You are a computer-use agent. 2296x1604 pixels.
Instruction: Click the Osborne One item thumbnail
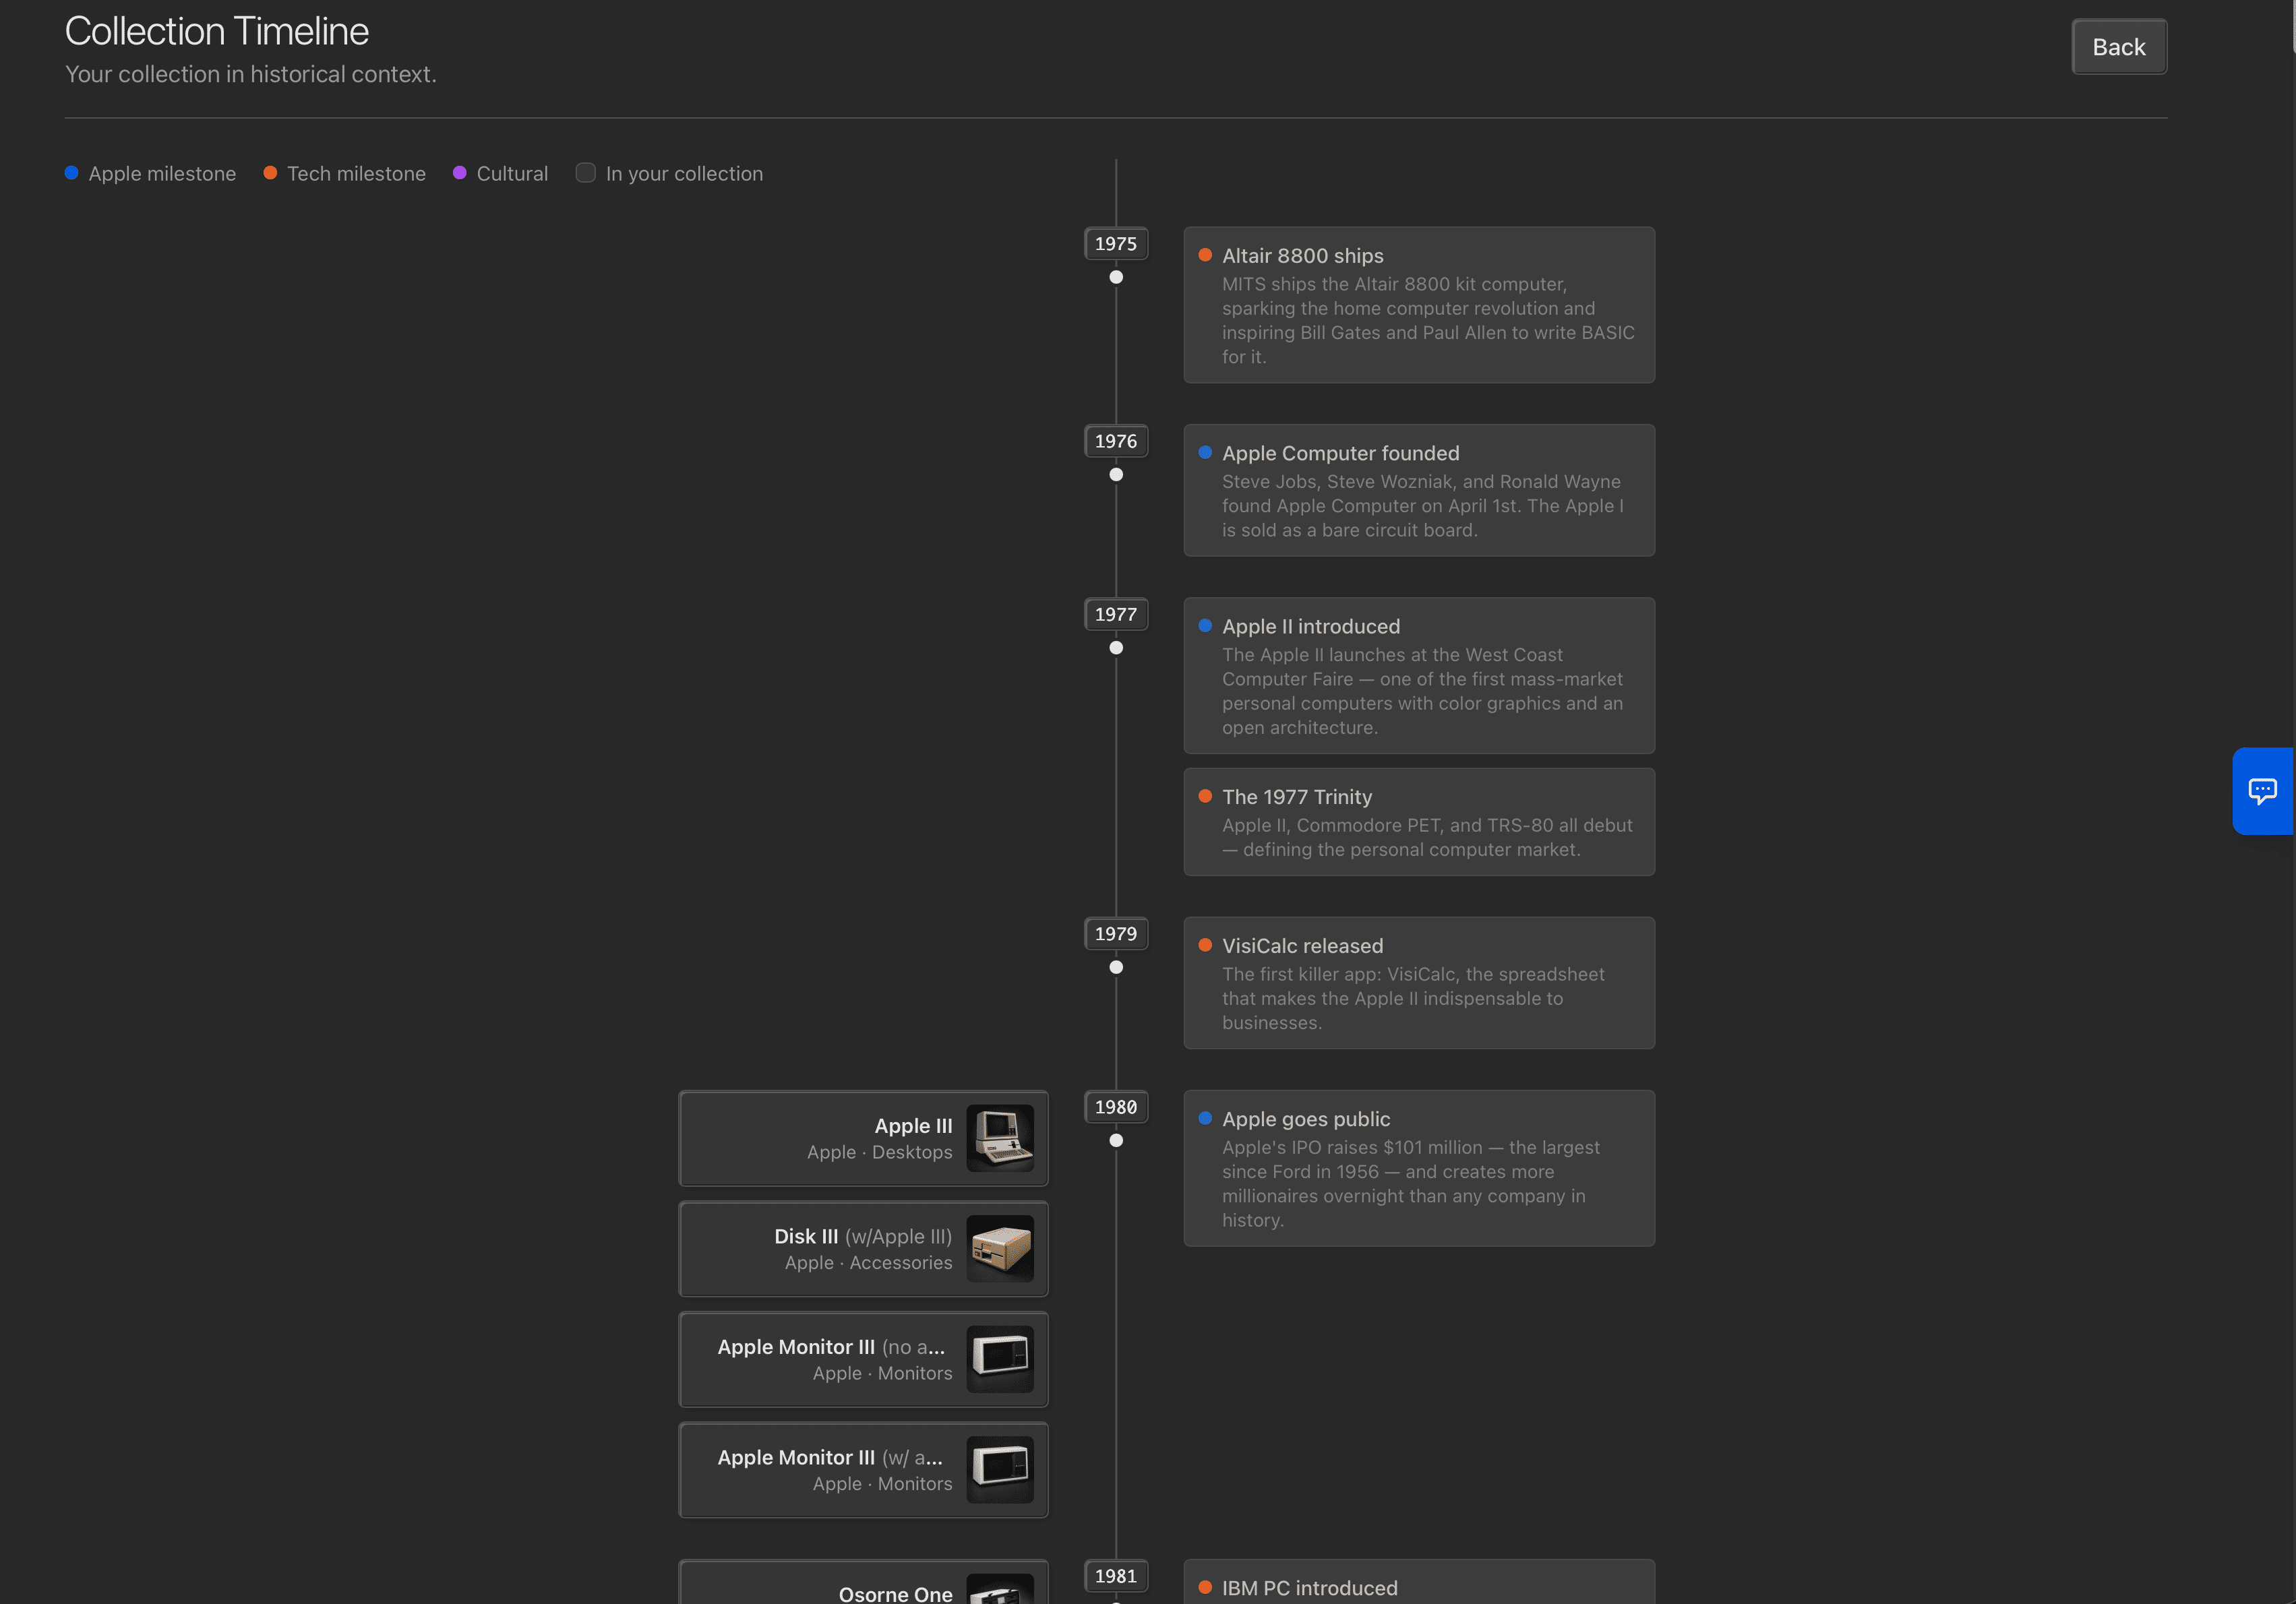click(1000, 1590)
